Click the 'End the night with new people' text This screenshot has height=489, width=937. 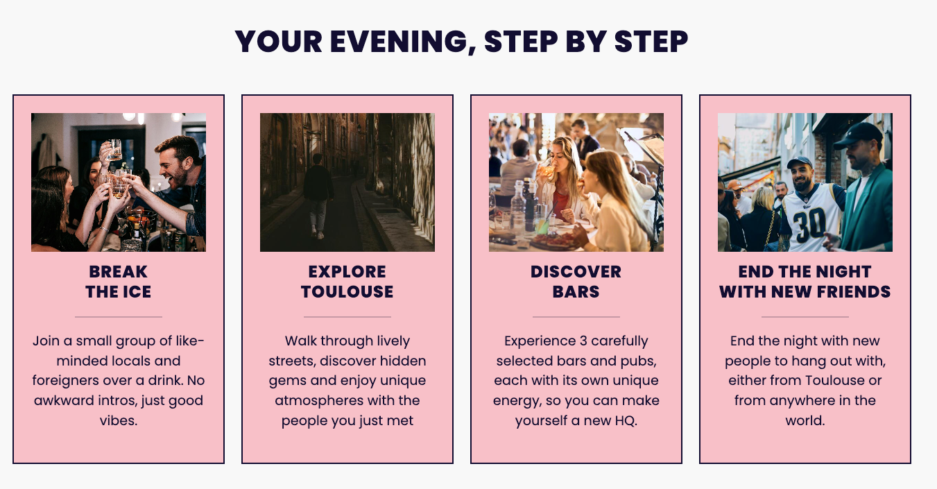pos(805,381)
